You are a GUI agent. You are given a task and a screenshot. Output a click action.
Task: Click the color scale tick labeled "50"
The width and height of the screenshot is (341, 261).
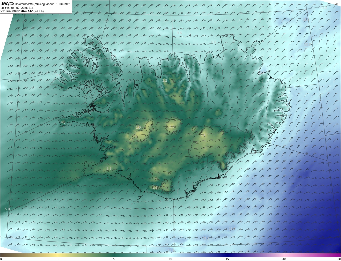coord(339,259)
